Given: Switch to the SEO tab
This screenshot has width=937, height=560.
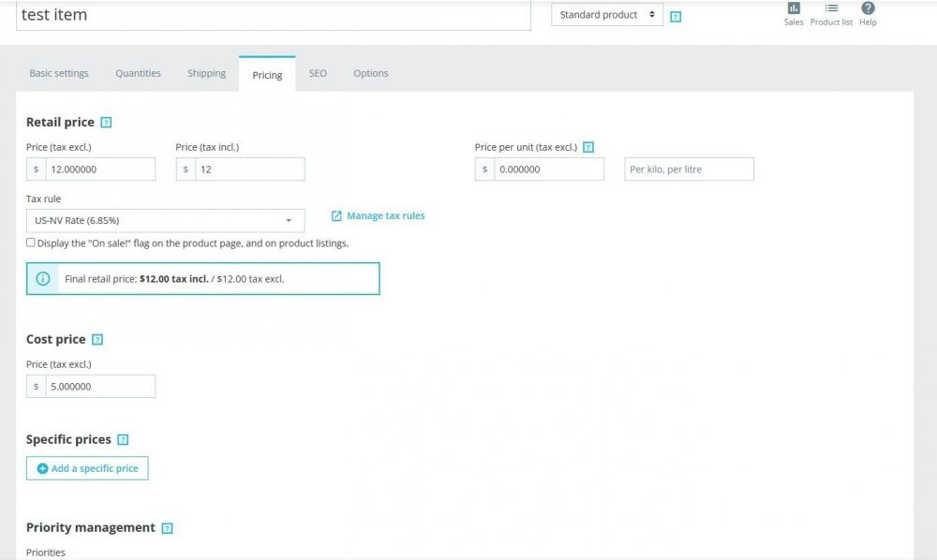Looking at the screenshot, I should click(318, 73).
